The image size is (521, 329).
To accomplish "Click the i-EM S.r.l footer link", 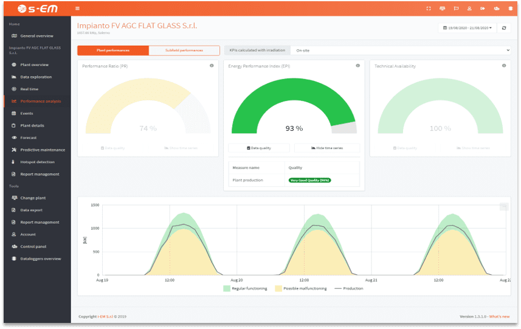I will pyautogui.click(x=105, y=316).
